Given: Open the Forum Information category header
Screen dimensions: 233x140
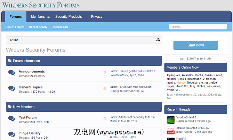Looking at the screenshot, I should [x=84, y=61].
